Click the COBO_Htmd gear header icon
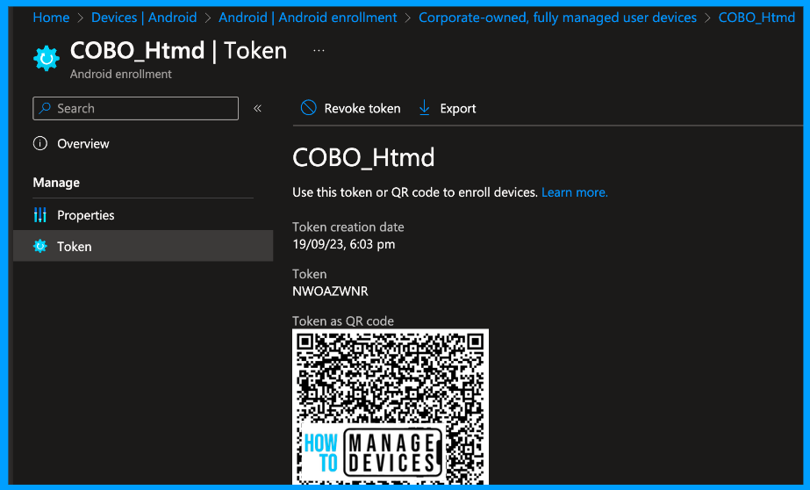Image resolution: width=810 pixels, height=490 pixels. pos(47,59)
